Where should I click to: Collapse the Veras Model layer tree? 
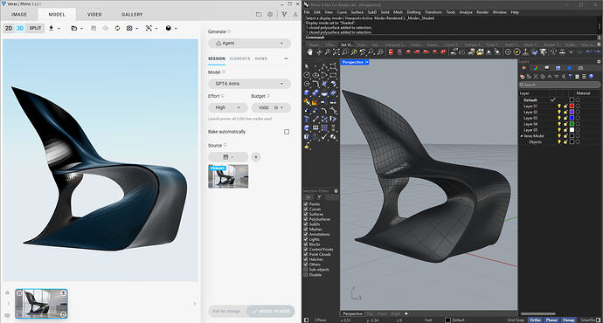tap(522, 136)
